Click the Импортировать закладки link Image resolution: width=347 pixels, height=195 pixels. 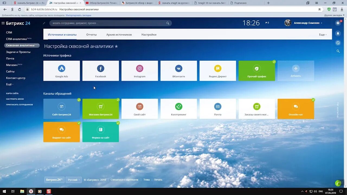click(x=78, y=15)
